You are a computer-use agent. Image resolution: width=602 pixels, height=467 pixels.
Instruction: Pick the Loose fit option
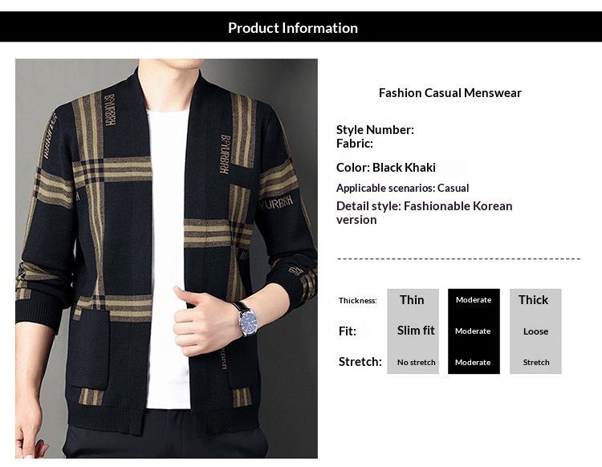[535, 331]
